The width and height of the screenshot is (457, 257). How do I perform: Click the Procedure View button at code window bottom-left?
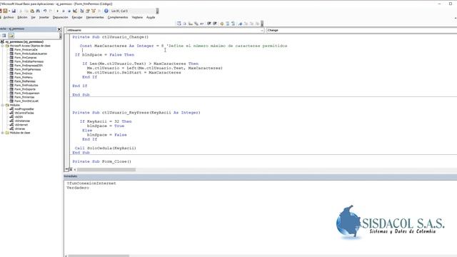[x=66, y=169]
